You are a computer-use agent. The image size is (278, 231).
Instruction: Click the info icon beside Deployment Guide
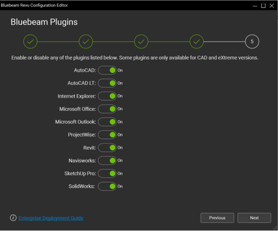[x=13, y=218]
